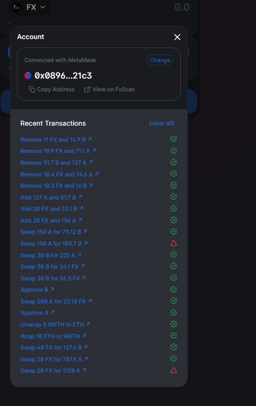
Task: Clear all recent transactions
Action: 162,123
